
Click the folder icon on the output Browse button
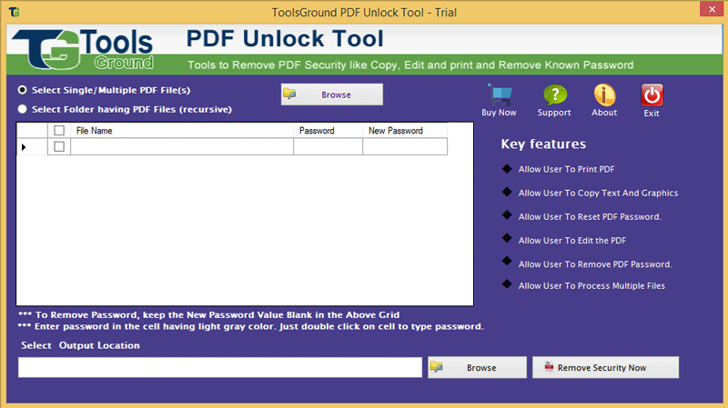436,367
